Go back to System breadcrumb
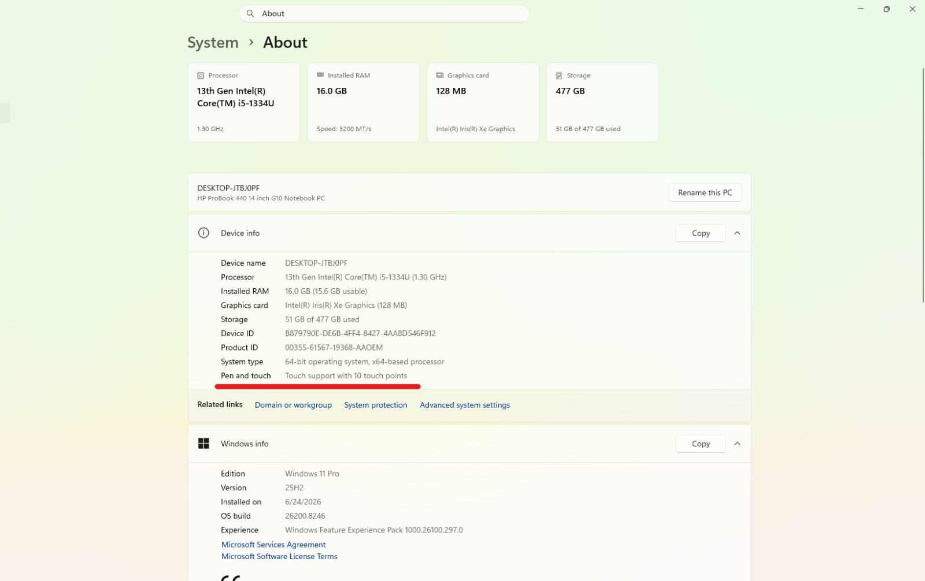This screenshot has width=925, height=581. 213,43
